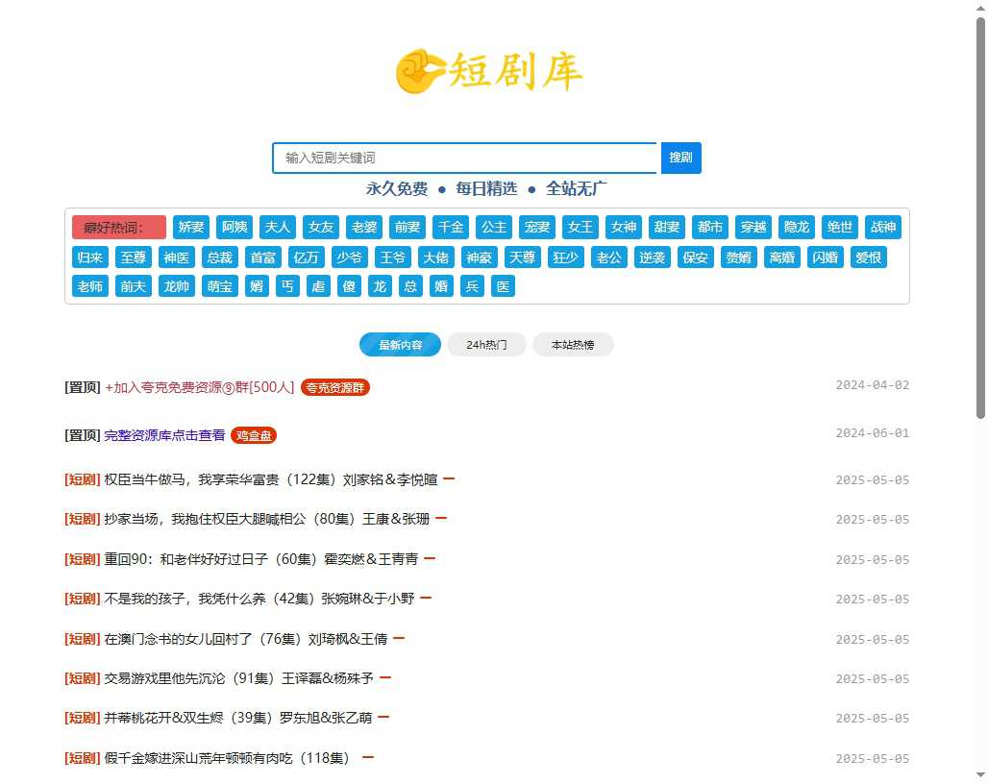988x784 pixels.
Task: Switch to the 24h热门 tab
Action: (x=486, y=344)
